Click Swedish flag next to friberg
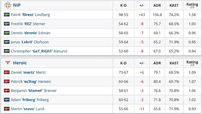 [7, 100]
